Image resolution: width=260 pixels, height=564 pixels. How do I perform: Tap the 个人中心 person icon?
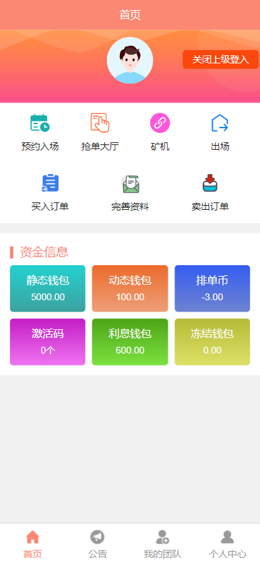[227, 537]
